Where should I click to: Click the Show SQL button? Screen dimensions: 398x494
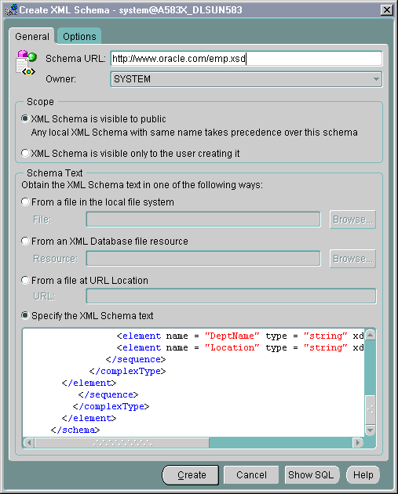tap(312, 474)
